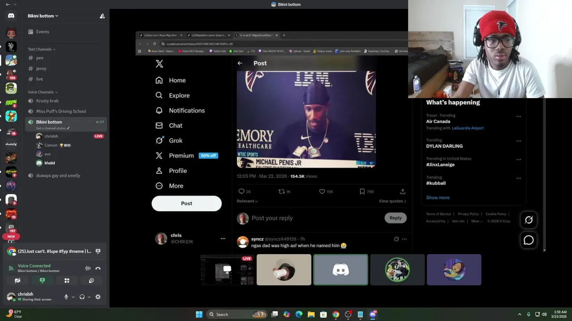Select the purple cartoon avatar participant tile
Viewport: 572px width, 321px height.
[x=454, y=270]
